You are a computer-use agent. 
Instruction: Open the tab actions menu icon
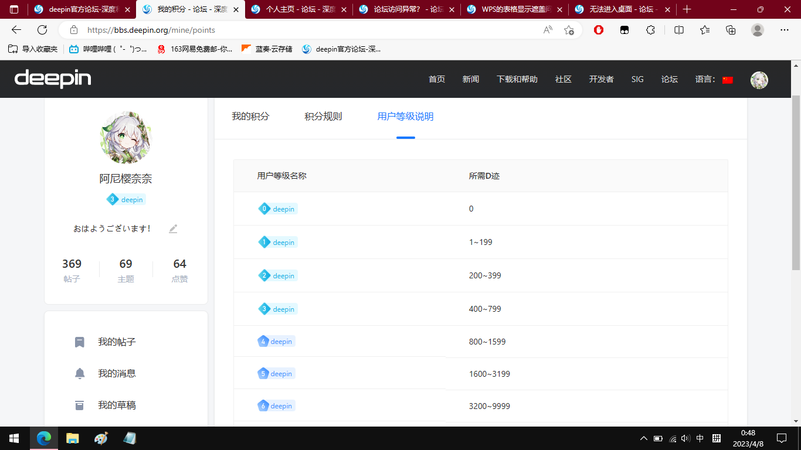[x=14, y=9]
